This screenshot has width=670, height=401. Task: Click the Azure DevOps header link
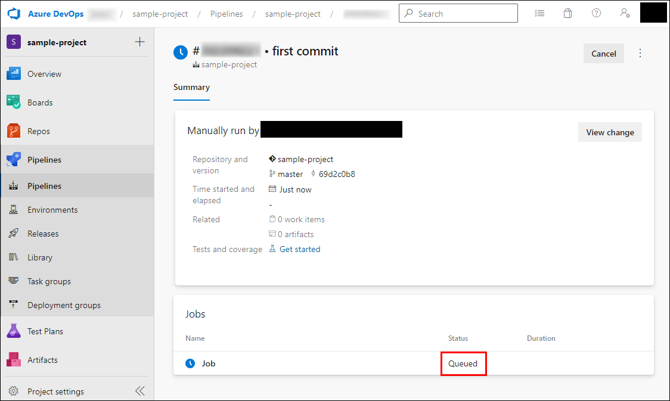coord(55,14)
